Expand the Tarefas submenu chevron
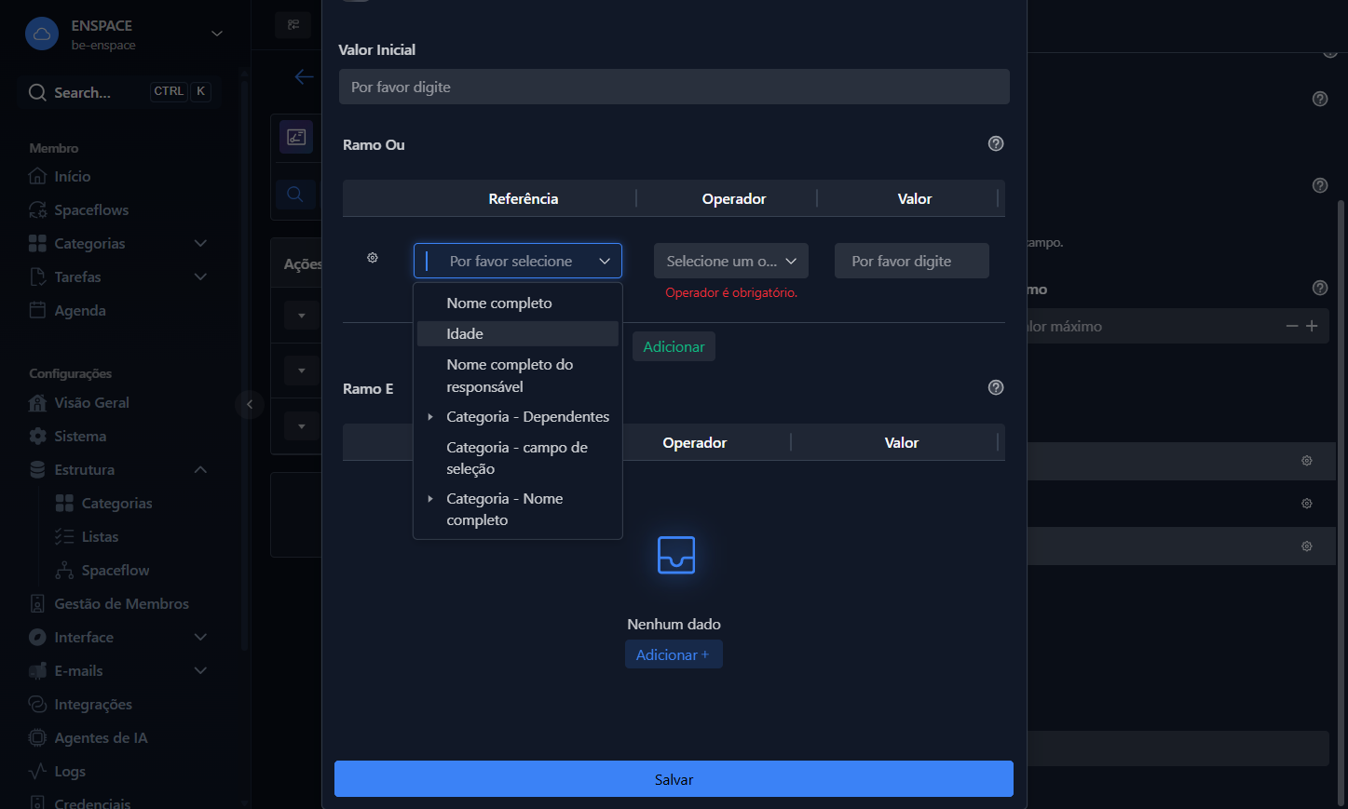Screen dimensions: 1348x809 point(200,276)
